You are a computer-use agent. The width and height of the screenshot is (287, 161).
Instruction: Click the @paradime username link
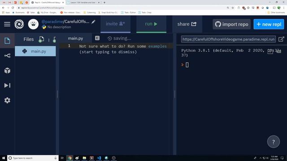[x=52, y=21]
